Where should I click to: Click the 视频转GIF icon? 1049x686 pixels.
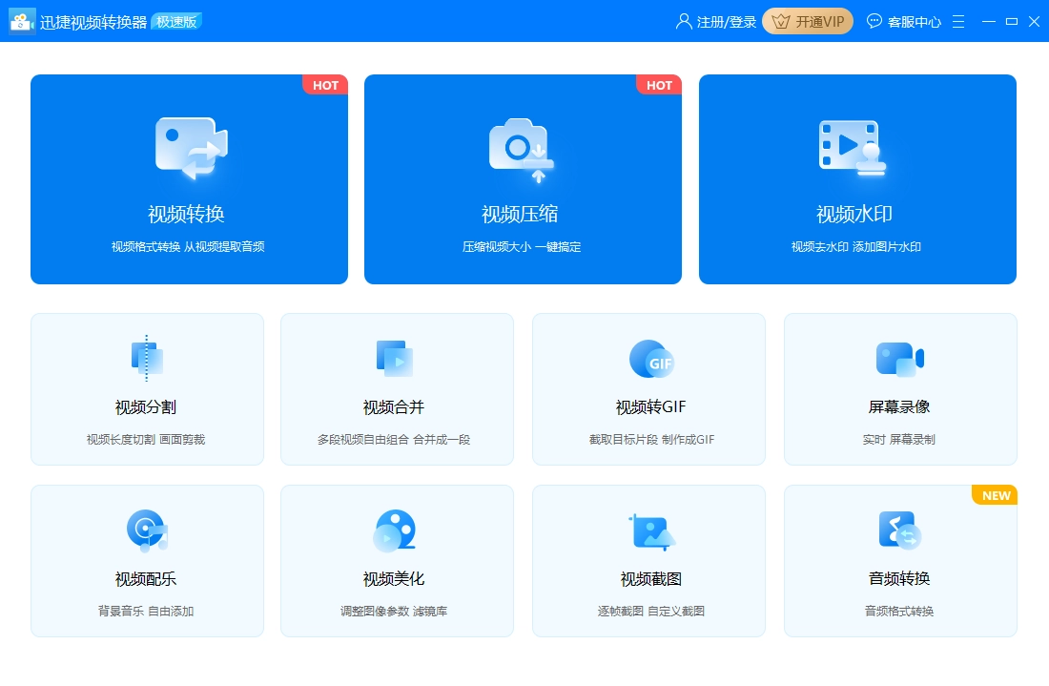click(651, 359)
